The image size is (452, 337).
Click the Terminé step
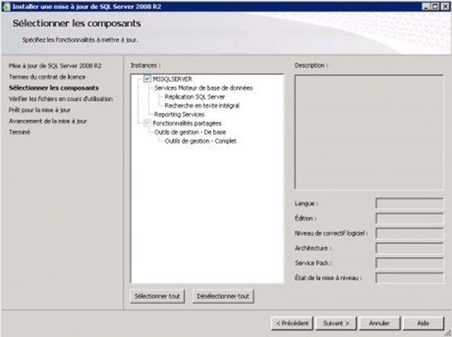(x=20, y=132)
